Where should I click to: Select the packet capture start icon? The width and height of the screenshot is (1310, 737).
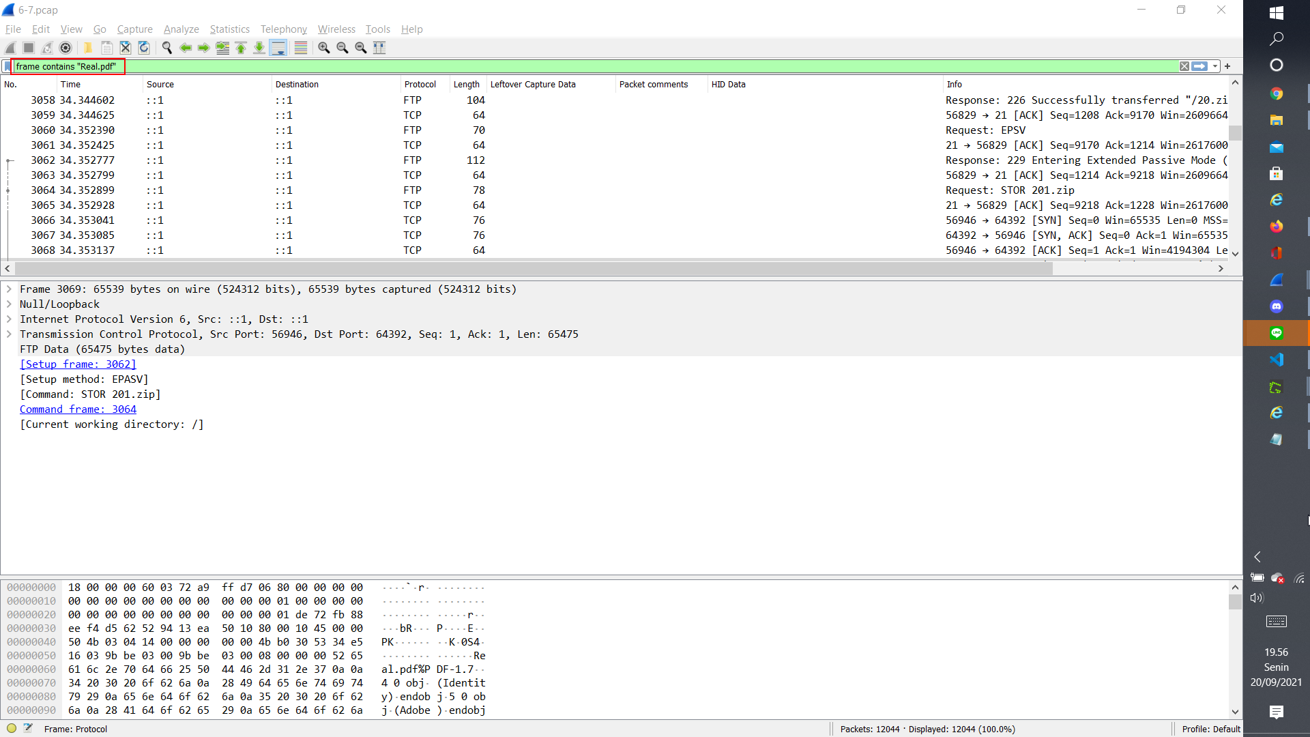(12, 47)
